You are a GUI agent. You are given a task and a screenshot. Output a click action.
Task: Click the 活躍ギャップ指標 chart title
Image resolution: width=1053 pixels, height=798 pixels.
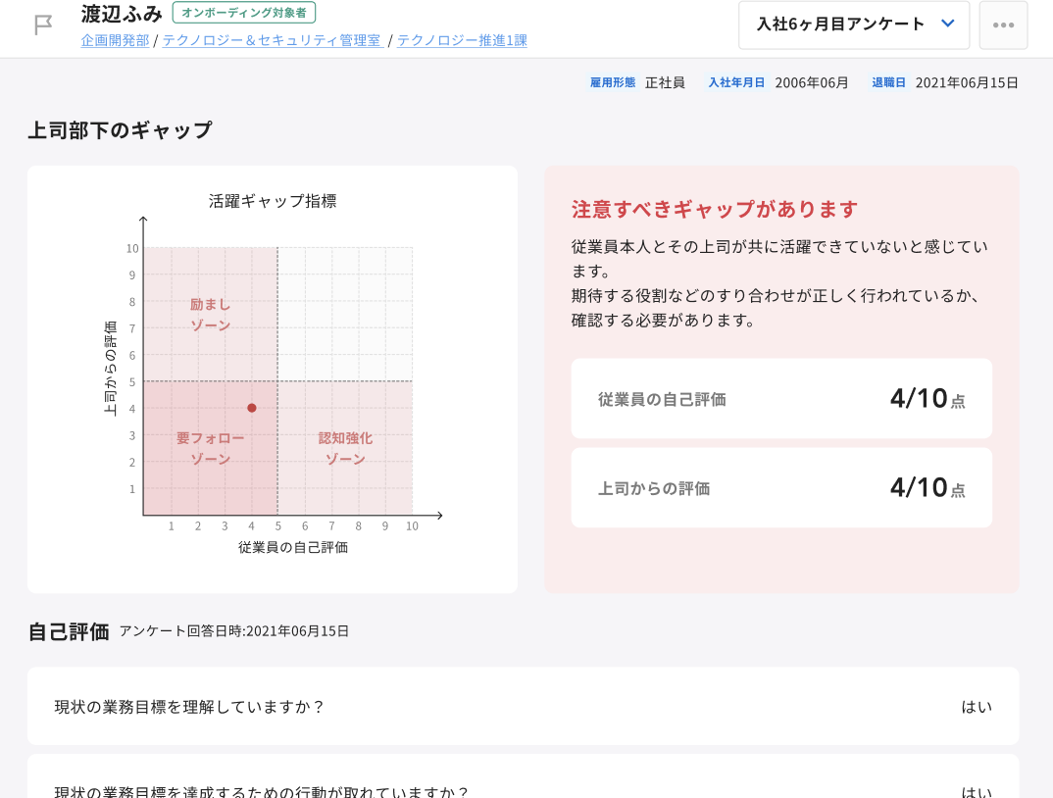273,201
